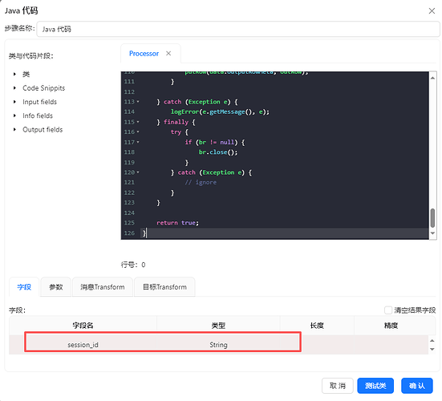The image size is (442, 401).
Task: Collapse the fold arrow on line 117
Action: [x=138, y=142]
